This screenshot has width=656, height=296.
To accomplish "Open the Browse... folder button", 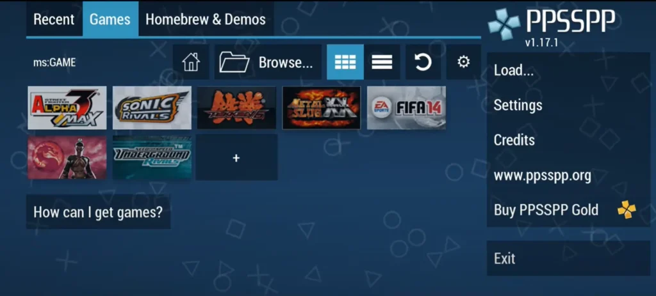I will (268, 62).
